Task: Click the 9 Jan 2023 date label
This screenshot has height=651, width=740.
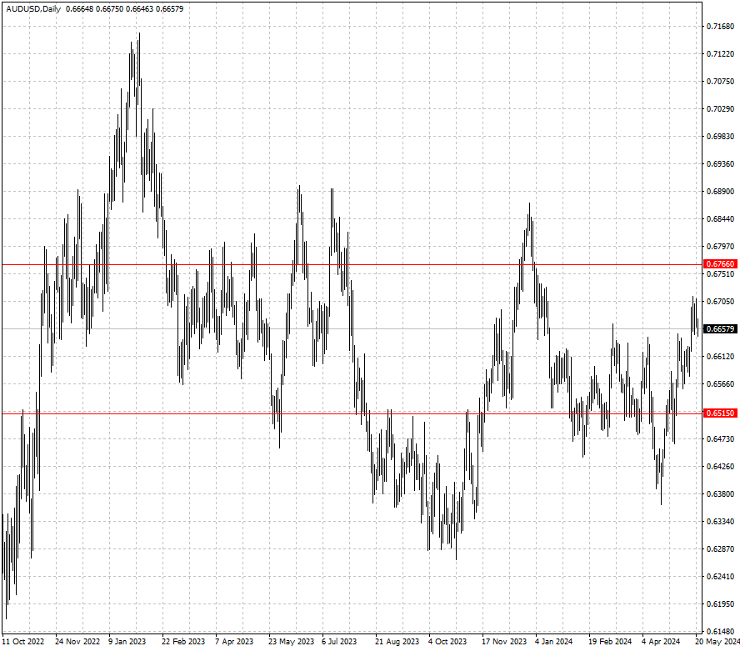Action: (x=127, y=642)
